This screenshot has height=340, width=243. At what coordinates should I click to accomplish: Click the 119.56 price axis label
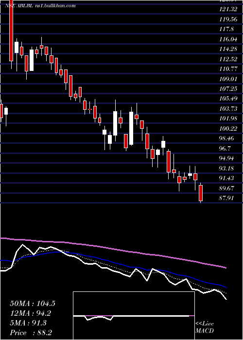pos(228,19)
